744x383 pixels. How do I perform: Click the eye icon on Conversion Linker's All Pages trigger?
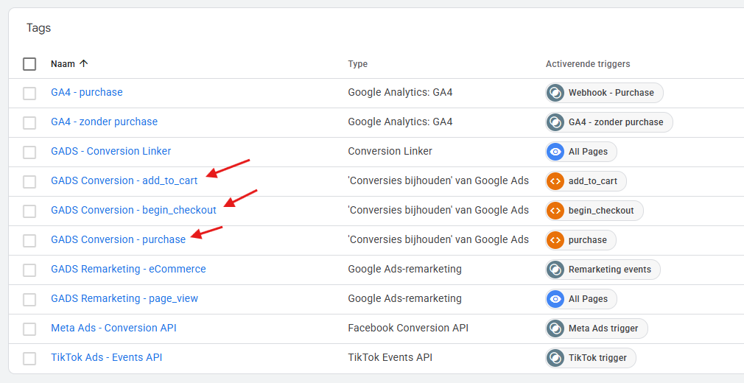point(555,152)
